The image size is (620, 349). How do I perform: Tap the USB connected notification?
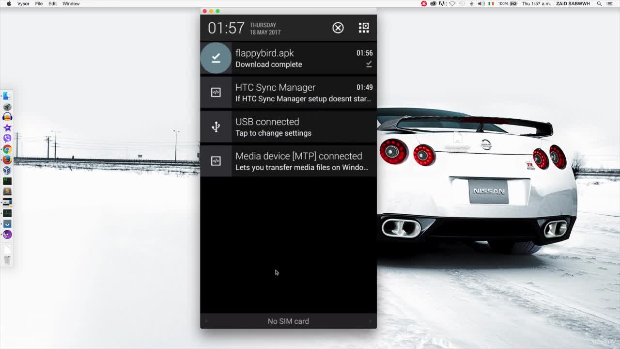(288, 127)
